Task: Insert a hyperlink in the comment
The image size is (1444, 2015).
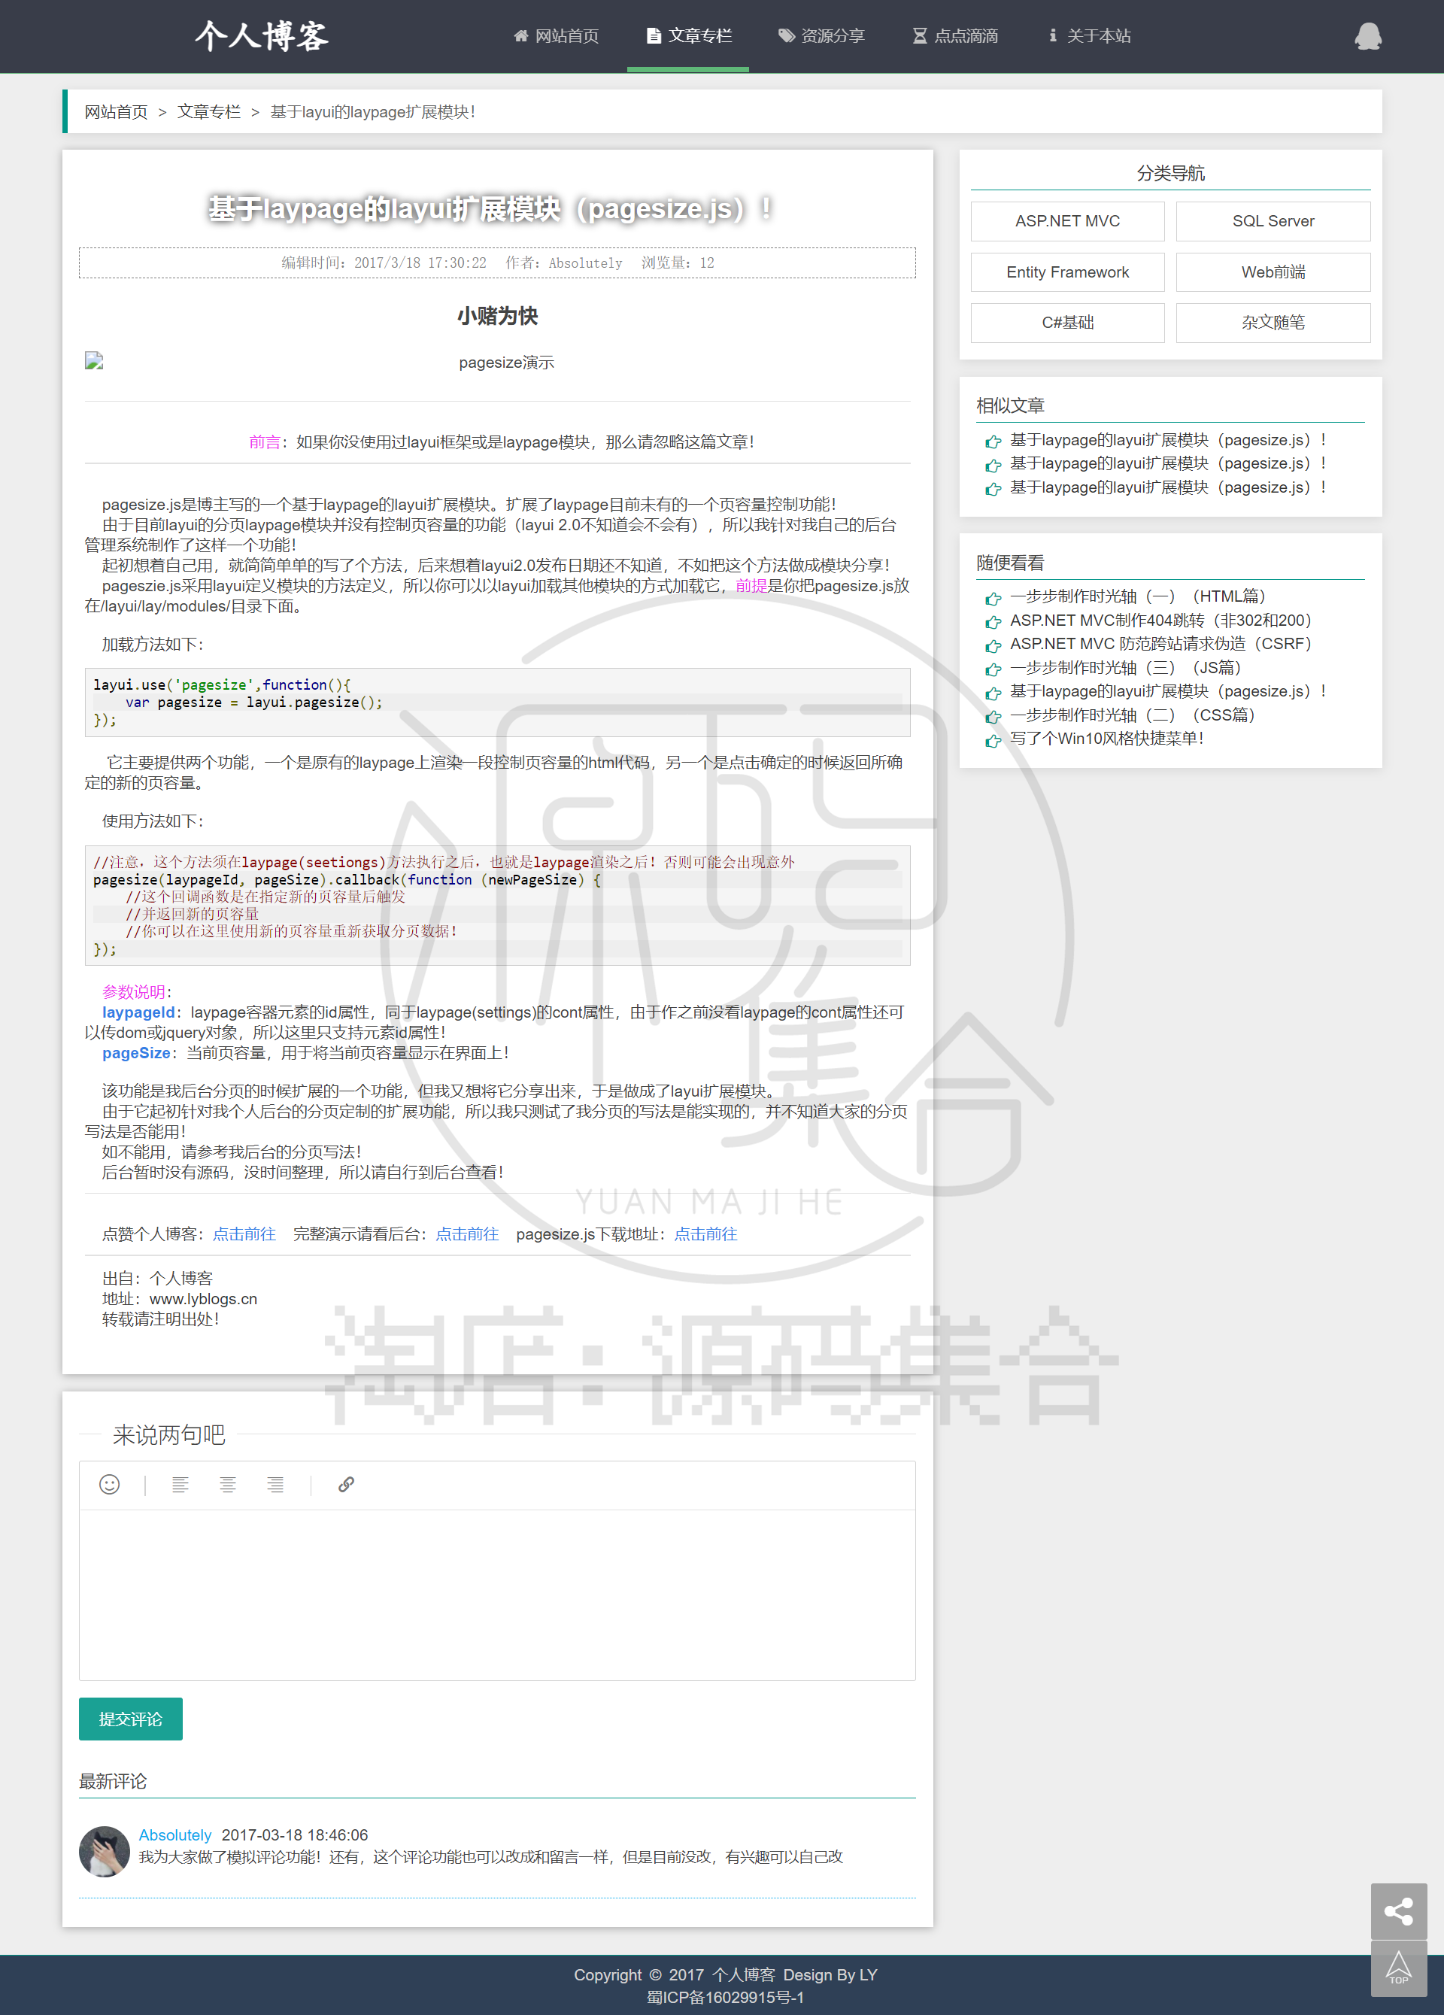Action: click(347, 1485)
